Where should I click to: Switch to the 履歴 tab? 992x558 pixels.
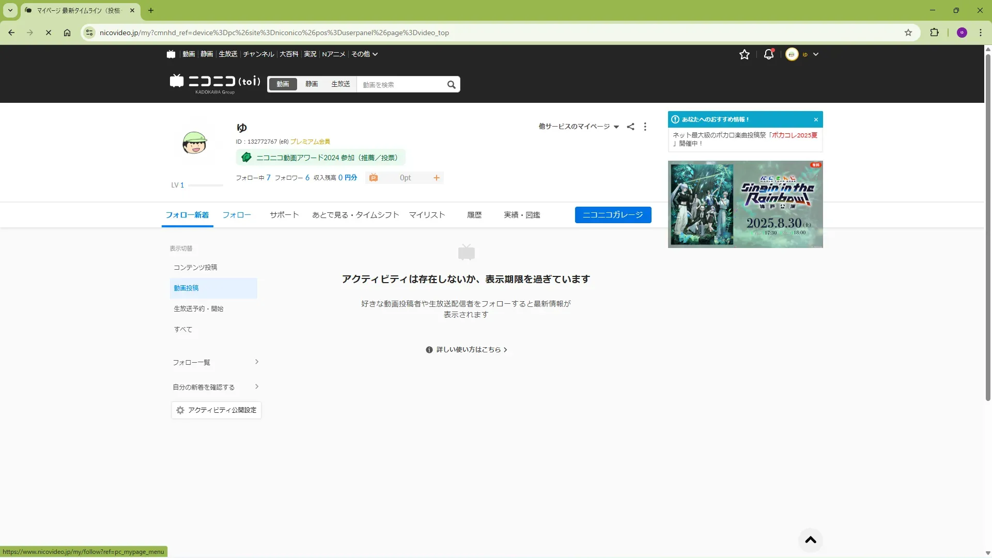click(474, 215)
